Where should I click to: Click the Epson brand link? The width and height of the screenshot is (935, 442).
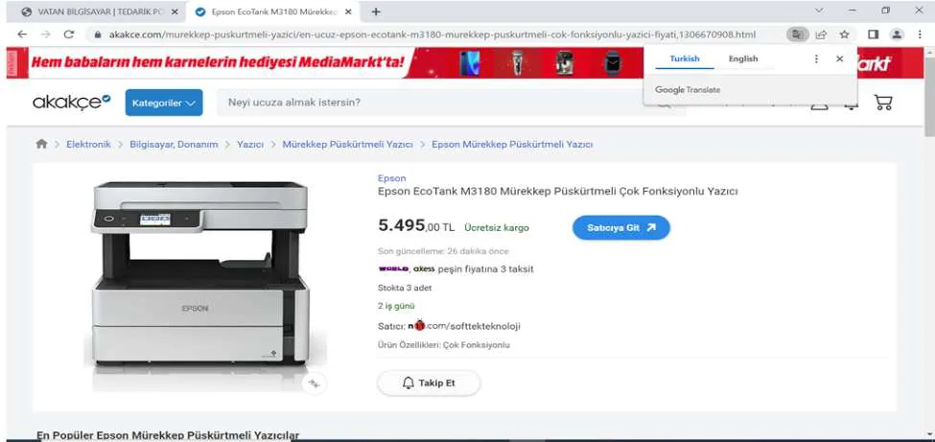392,177
